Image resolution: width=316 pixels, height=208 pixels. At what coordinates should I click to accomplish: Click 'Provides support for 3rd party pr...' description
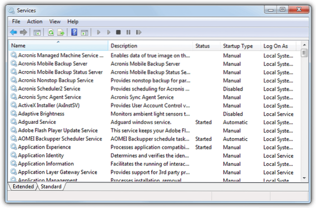(x=150, y=172)
